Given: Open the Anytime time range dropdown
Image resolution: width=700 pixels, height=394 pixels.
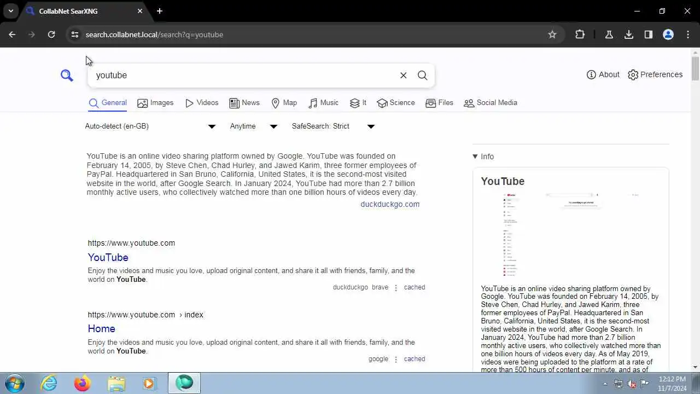Looking at the screenshot, I should point(254,126).
